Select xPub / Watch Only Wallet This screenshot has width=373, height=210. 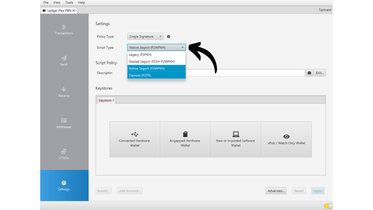click(286, 139)
